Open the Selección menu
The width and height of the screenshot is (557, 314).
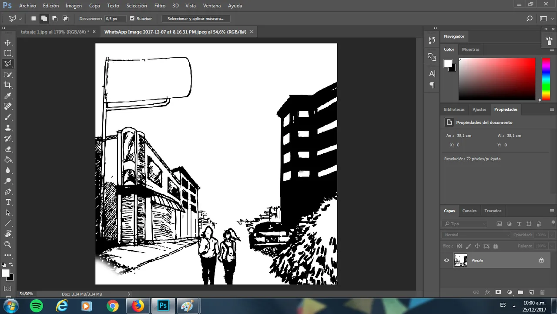[x=137, y=6]
